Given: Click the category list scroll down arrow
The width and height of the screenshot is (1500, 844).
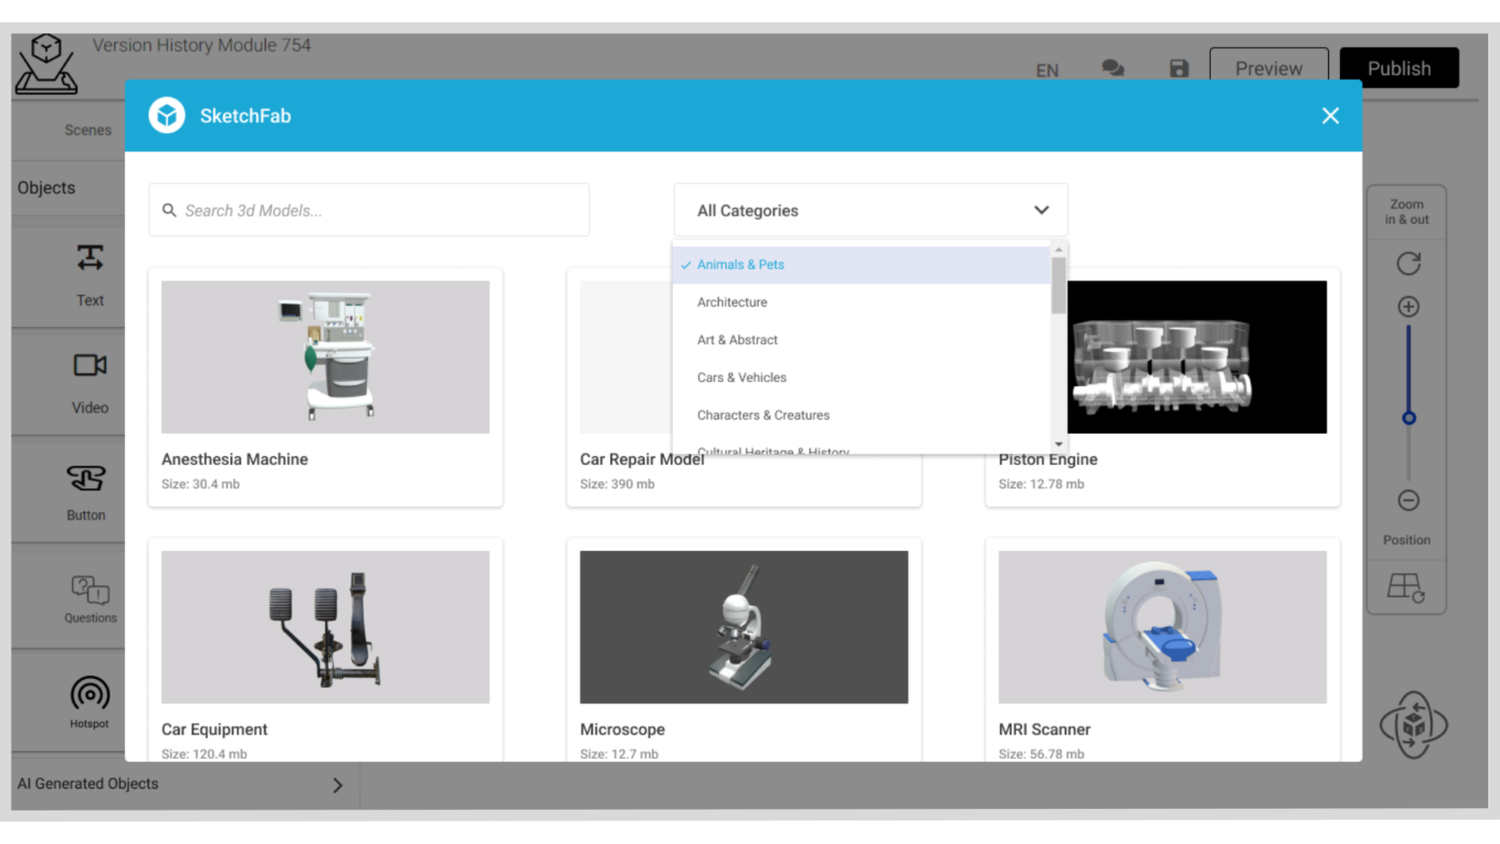Looking at the screenshot, I should (x=1059, y=444).
